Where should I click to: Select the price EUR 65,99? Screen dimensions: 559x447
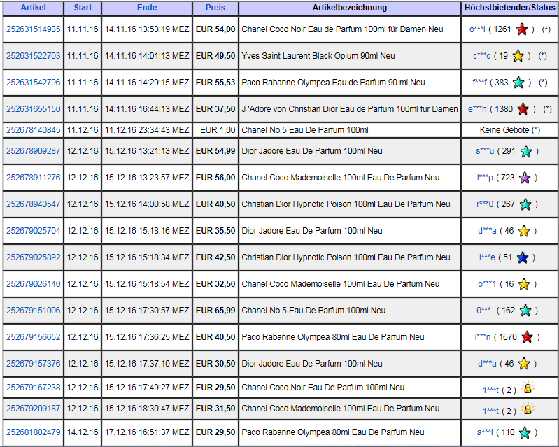(x=215, y=311)
